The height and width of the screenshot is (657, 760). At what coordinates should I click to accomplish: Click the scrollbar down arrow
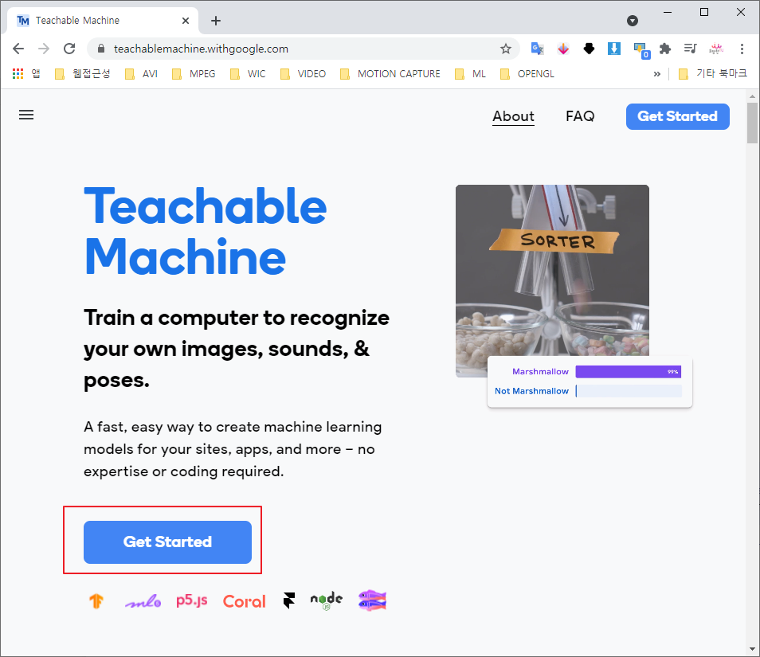[752, 649]
